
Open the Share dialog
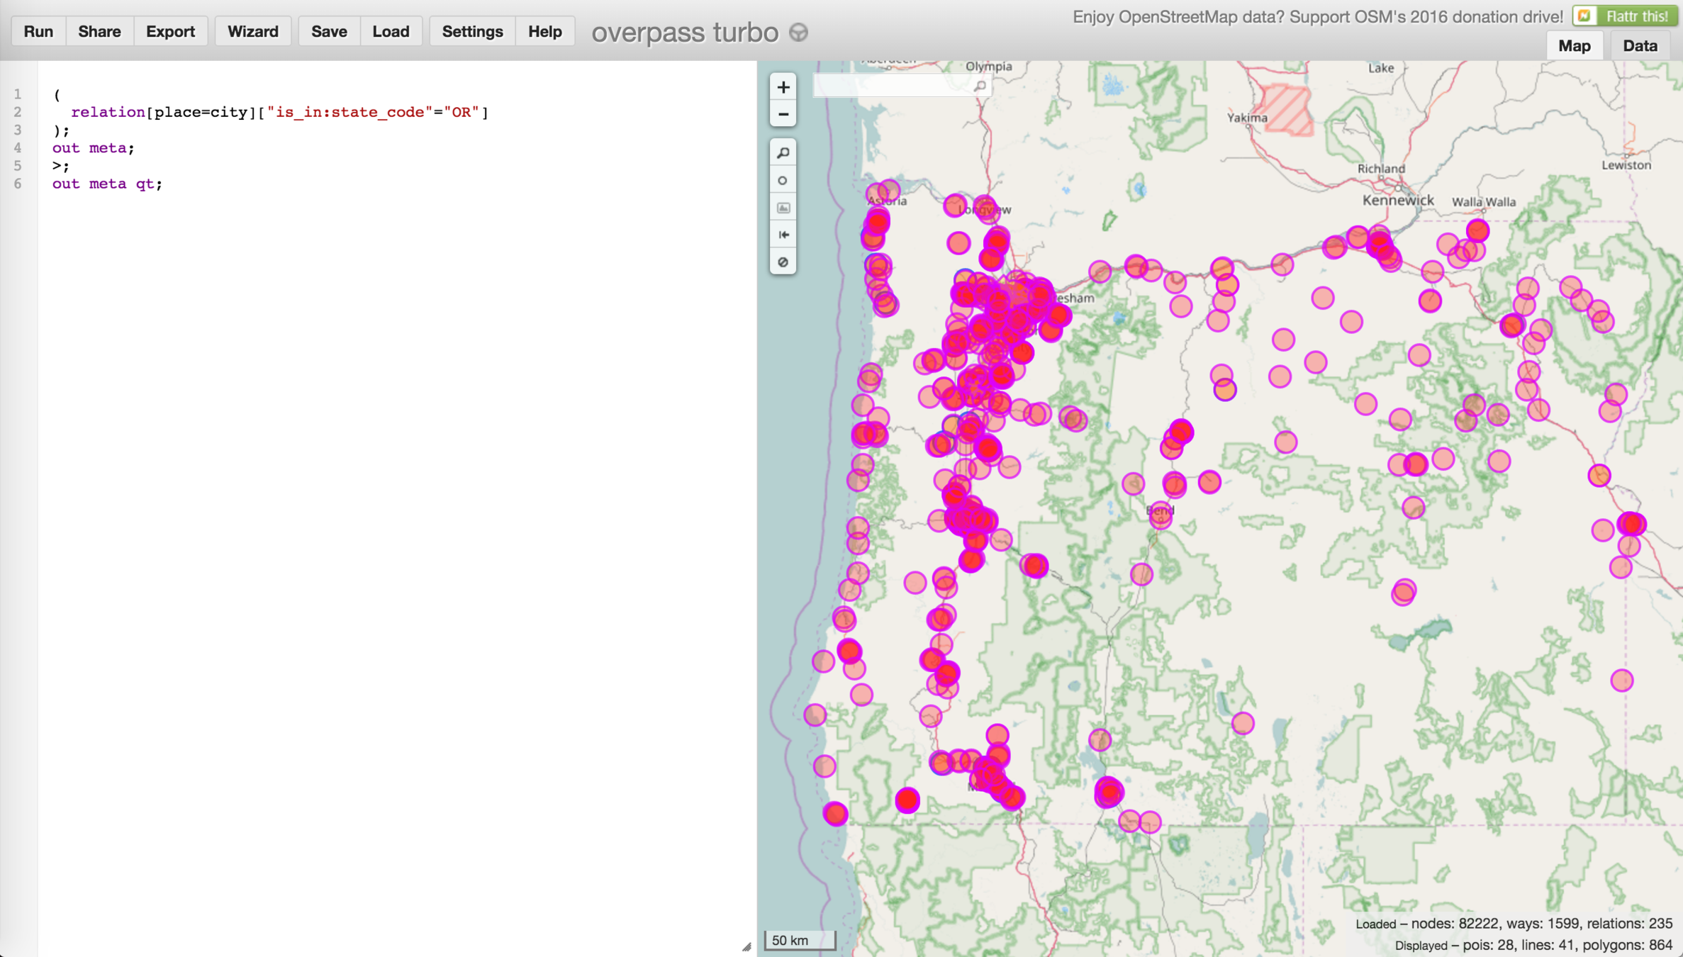99,31
